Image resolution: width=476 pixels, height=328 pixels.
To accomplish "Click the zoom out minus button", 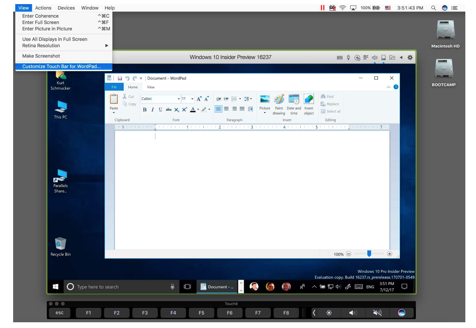I will point(348,254).
